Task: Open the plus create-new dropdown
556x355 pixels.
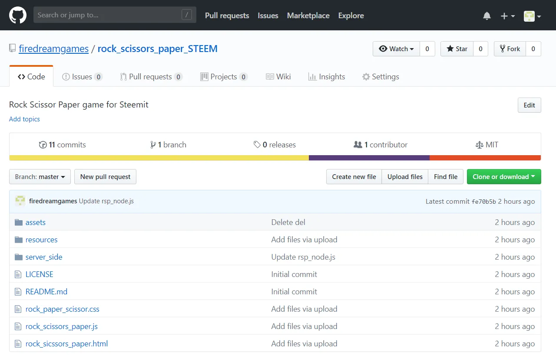Action: [507, 16]
